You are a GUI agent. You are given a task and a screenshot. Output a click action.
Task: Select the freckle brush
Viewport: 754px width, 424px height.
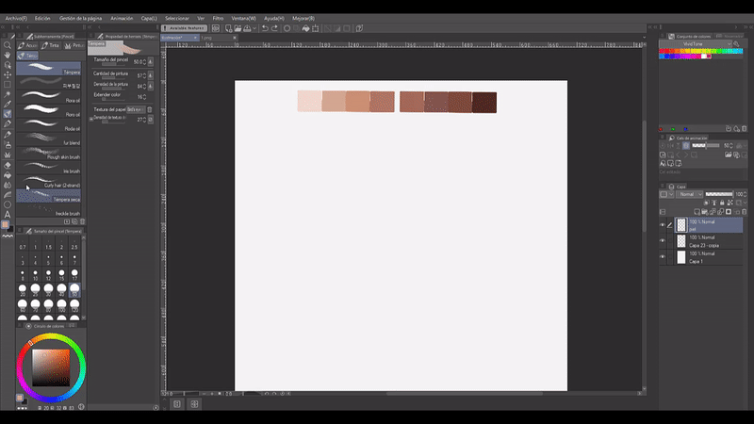pyautogui.click(x=49, y=210)
